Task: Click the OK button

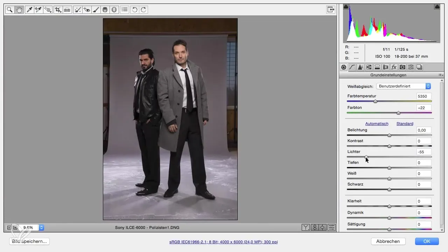Action: [427, 241]
